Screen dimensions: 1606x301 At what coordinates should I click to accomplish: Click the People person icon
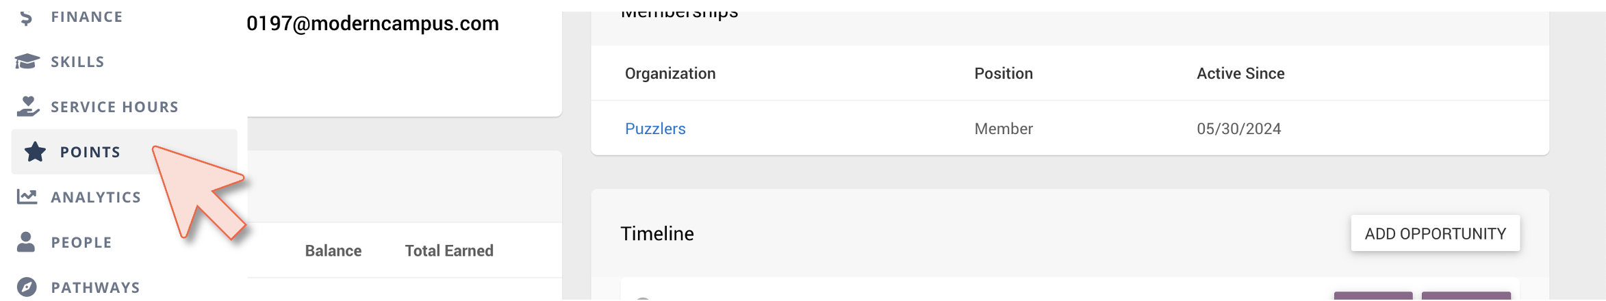(x=26, y=242)
